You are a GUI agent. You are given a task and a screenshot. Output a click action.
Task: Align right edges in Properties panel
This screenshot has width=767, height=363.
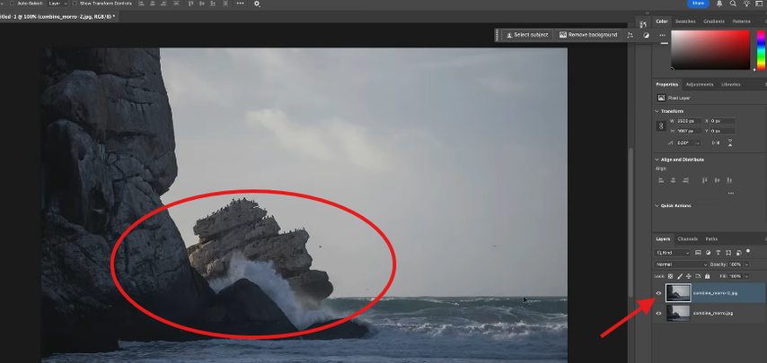[x=684, y=180]
